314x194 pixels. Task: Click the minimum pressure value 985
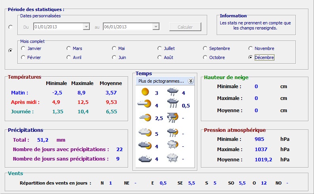[259, 139]
